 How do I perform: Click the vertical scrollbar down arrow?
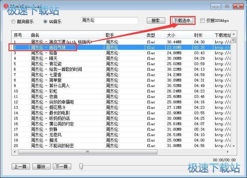click(234, 146)
